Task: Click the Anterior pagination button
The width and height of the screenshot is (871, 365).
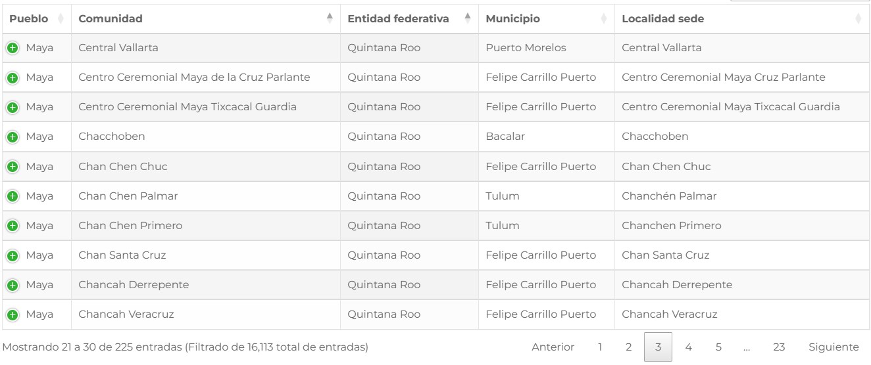Action: [553, 347]
